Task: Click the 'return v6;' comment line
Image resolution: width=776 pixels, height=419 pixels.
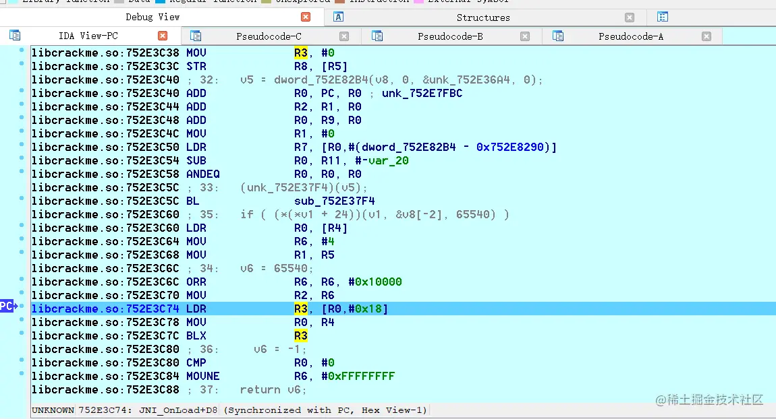Action: [273, 390]
